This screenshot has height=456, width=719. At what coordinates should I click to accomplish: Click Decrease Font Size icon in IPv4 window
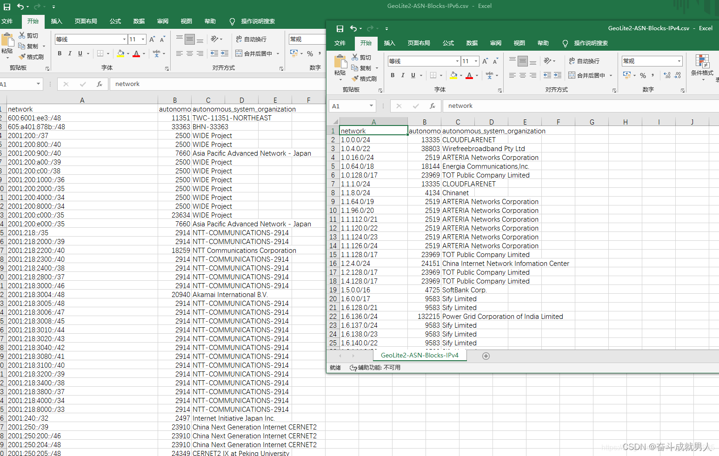click(495, 61)
